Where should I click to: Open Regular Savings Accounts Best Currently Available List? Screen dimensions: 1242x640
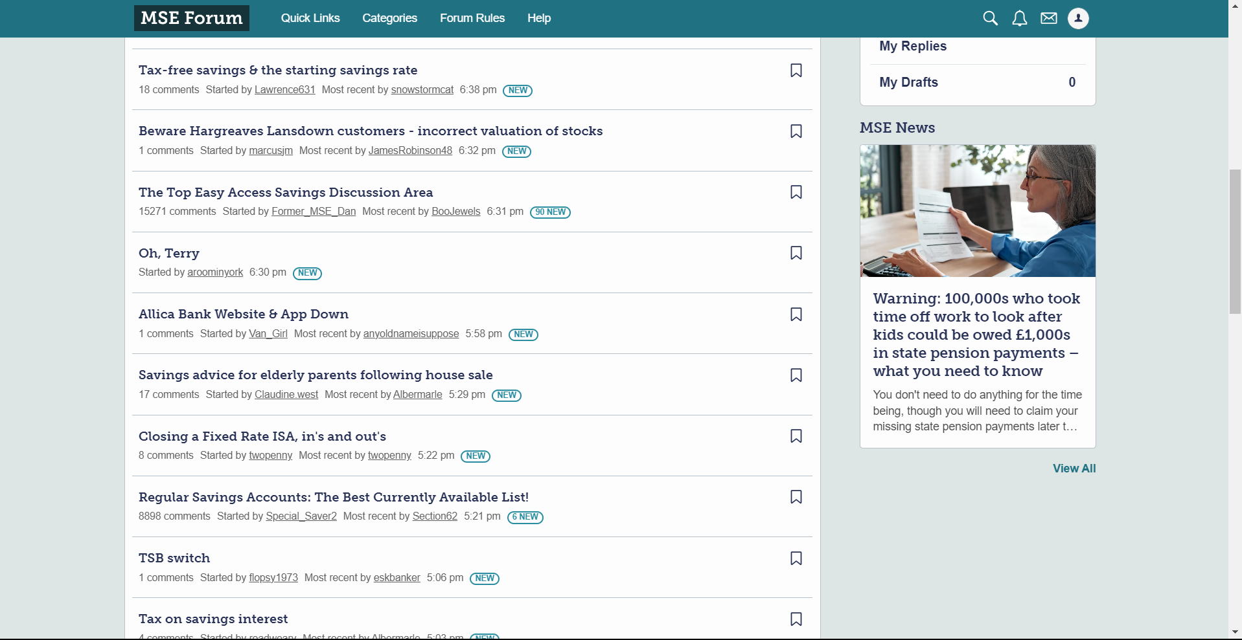point(334,497)
